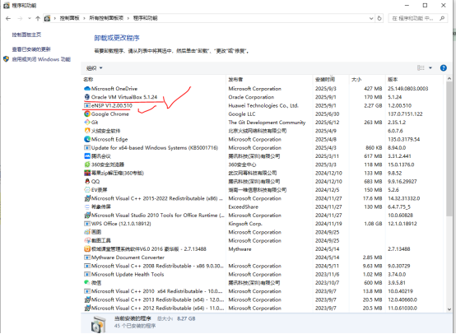The height and width of the screenshot is (334, 456).
Task: Click the refresh address bar icon
Action: click(379, 18)
